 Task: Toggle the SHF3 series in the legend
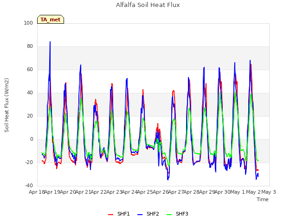click(x=177, y=214)
